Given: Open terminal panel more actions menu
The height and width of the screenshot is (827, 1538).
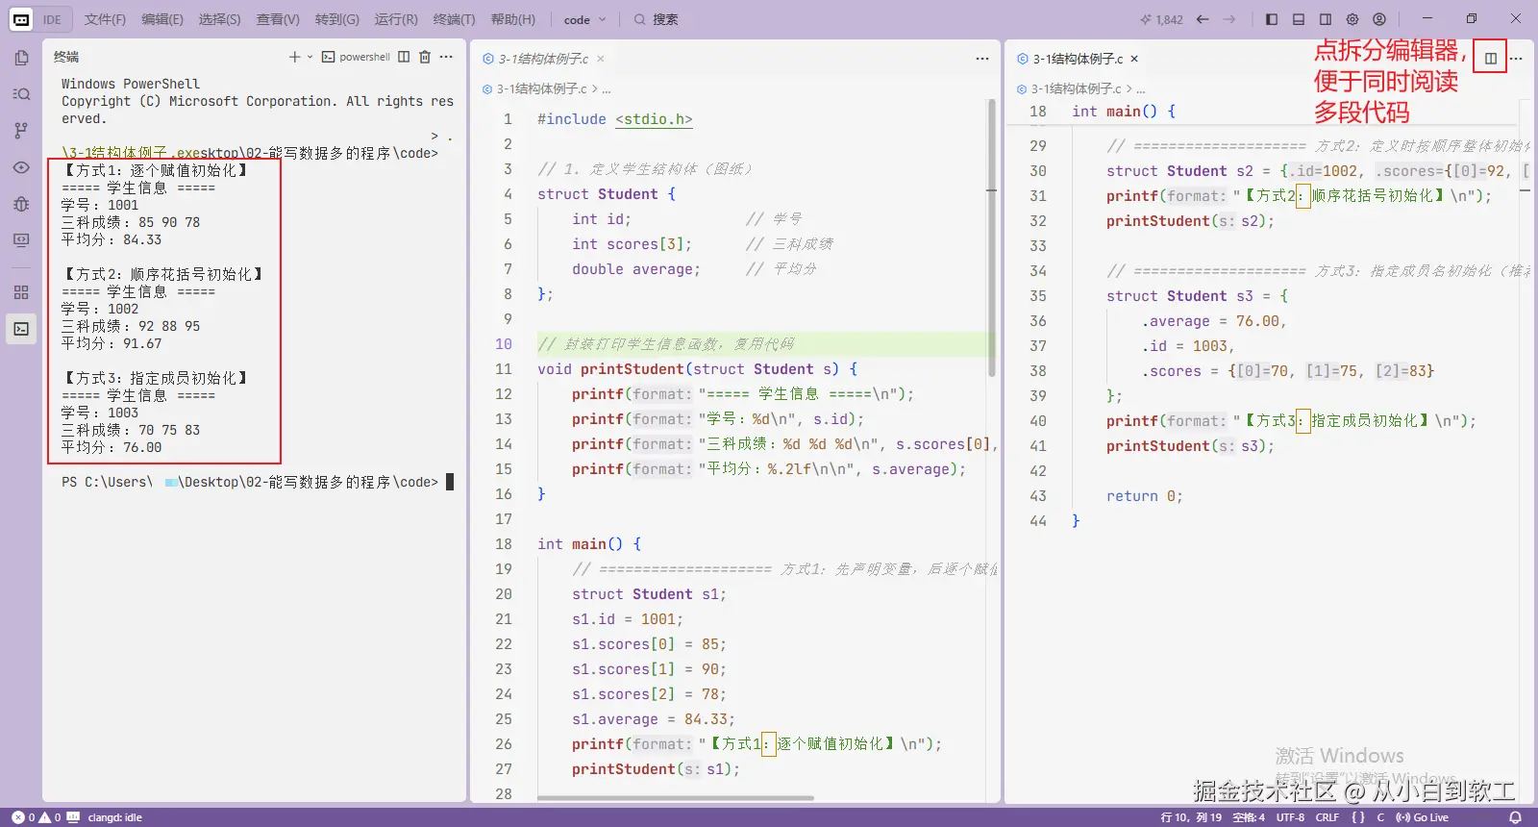Looking at the screenshot, I should tap(446, 57).
